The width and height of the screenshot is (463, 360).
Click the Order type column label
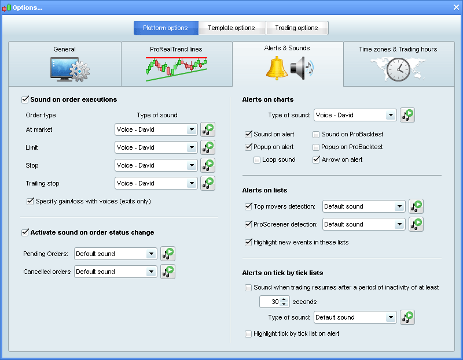click(41, 116)
